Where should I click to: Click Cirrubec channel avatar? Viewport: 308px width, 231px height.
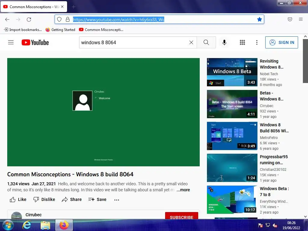(x=17, y=216)
